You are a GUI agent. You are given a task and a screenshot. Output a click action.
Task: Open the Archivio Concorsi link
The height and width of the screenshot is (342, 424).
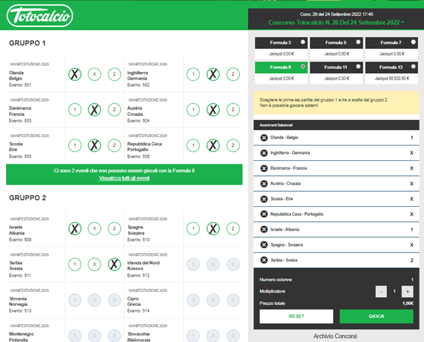pos(335,335)
